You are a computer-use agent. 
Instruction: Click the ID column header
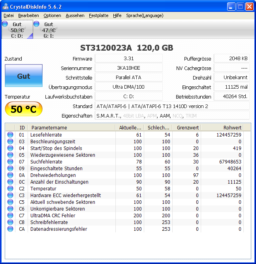pyautogui.click(x=21, y=127)
